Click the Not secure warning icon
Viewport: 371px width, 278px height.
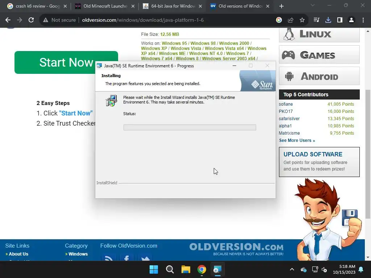point(46,20)
